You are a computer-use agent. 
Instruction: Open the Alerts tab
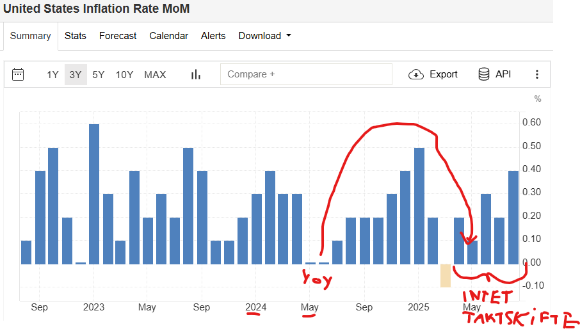tap(213, 36)
